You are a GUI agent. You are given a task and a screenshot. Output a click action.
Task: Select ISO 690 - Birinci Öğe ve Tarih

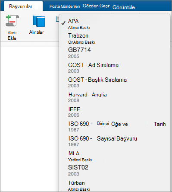(x=115, y=126)
